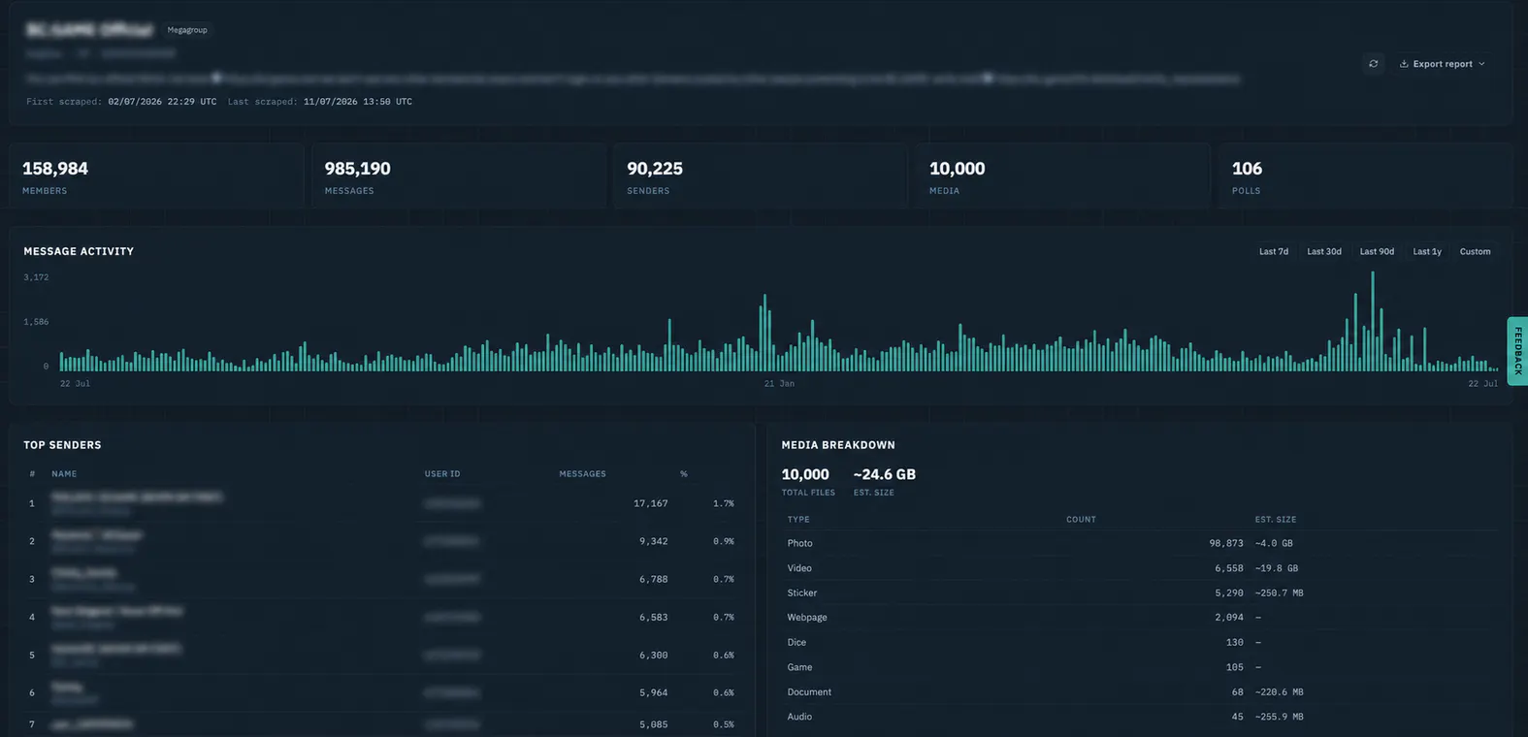Select the 158,984 Members stat card
This screenshot has height=737, width=1528.
156,176
